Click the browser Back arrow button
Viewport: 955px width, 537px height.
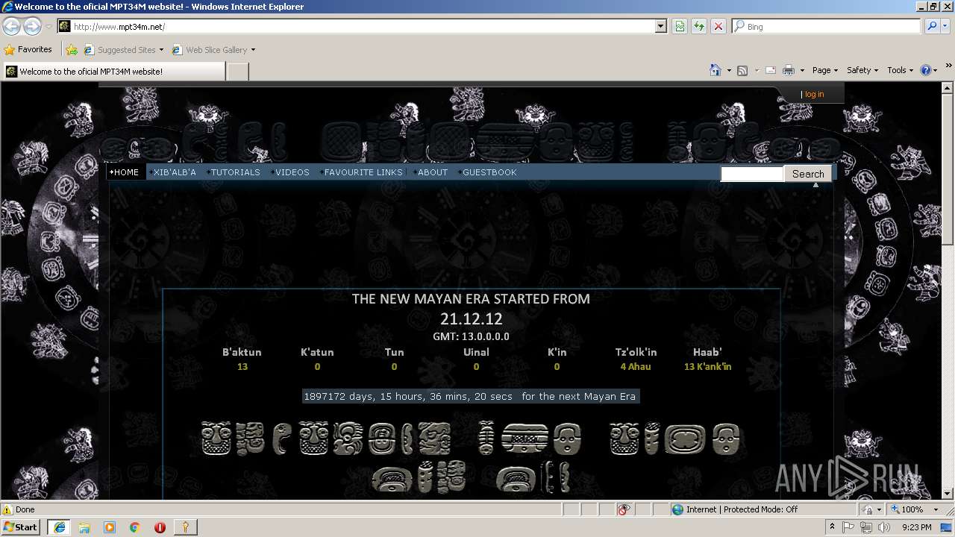point(12,26)
